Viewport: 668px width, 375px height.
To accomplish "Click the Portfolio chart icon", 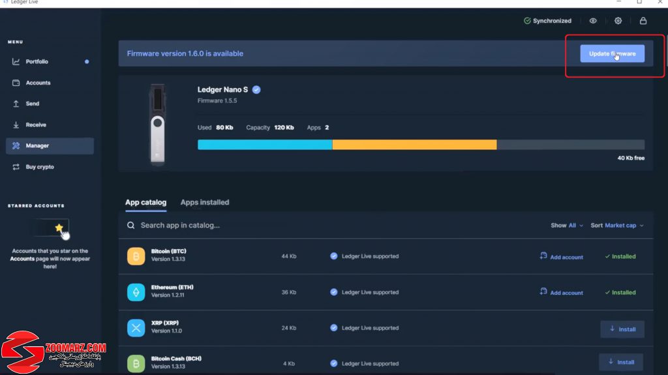I will [16, 61].
